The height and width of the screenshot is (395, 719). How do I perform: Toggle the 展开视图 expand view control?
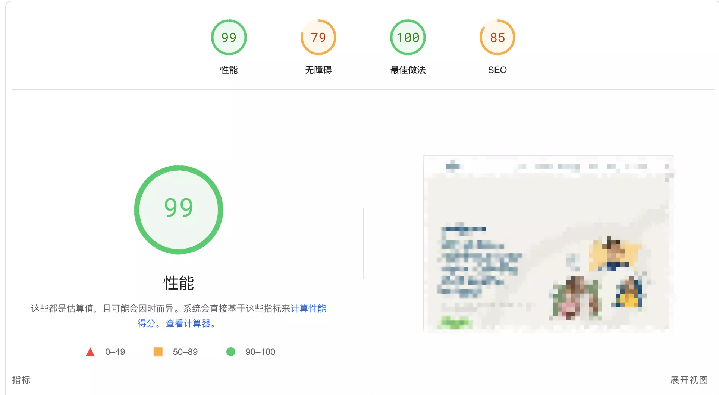tap(689, 380)
